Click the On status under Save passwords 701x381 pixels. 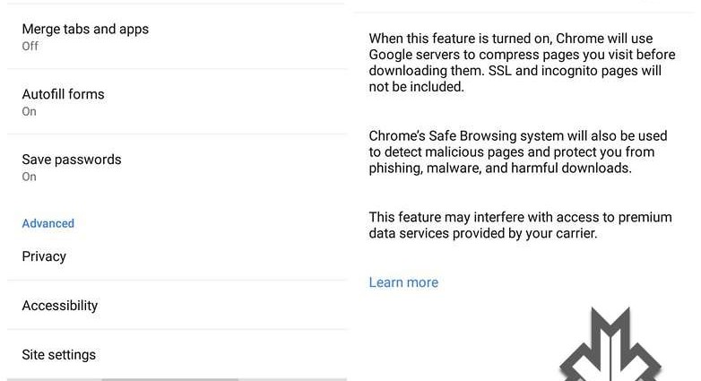(30, 177)
